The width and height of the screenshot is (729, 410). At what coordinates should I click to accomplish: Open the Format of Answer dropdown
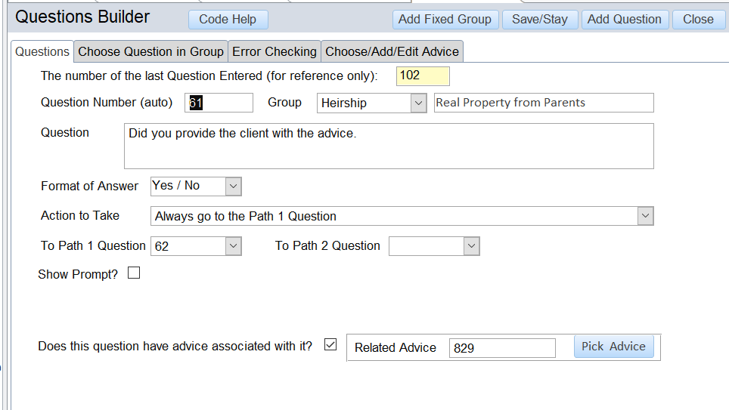tap(233, 186)
